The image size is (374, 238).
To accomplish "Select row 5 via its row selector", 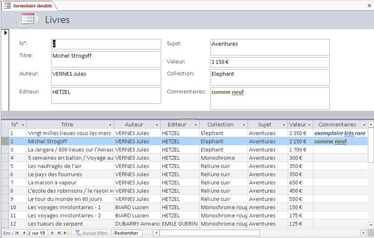I will [5, 166].
